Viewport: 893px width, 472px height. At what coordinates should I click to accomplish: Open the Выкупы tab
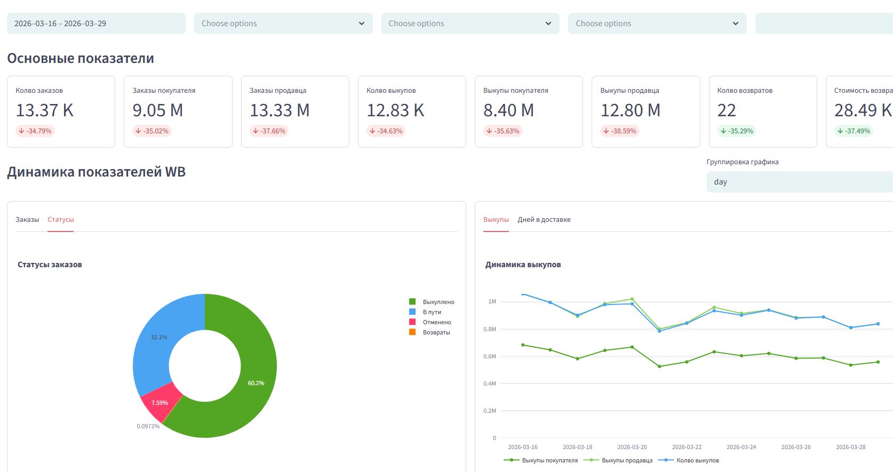[496, 220]
